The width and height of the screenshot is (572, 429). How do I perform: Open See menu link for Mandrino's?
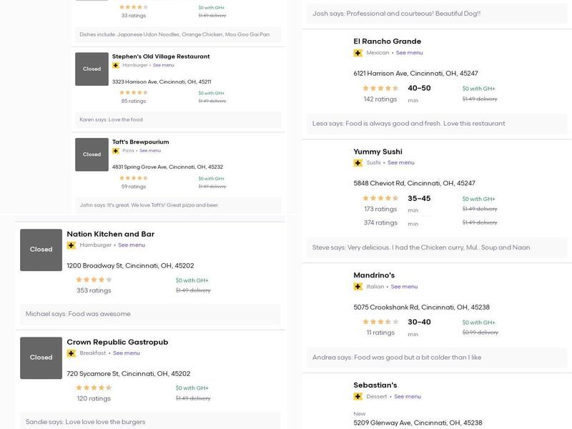(404, 287)
